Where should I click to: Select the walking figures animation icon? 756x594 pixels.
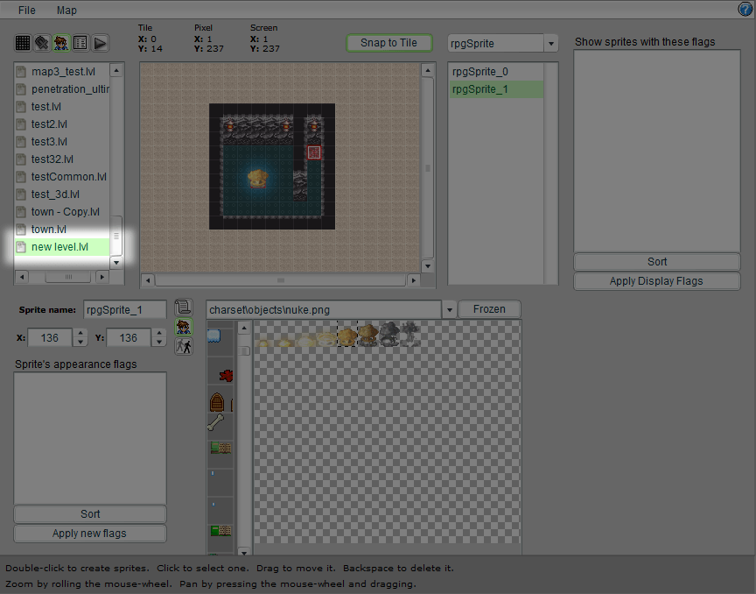click(x=183, y=345)
